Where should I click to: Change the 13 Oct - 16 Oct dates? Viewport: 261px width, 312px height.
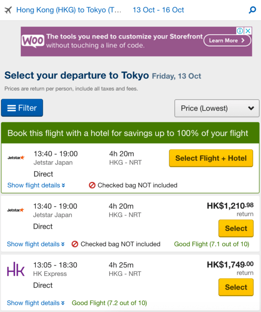coord(158,10)
